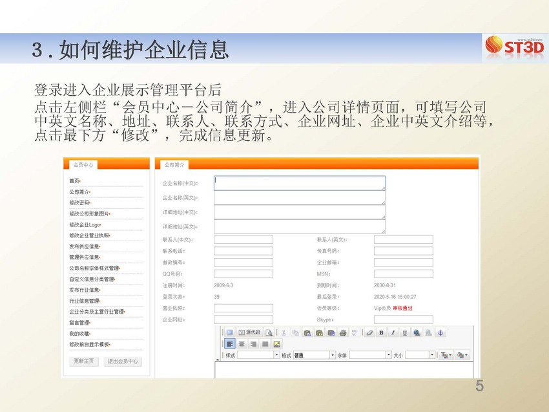The image size is (549, 412).
Task: Click the insert image icon
Action: [277, 344]
